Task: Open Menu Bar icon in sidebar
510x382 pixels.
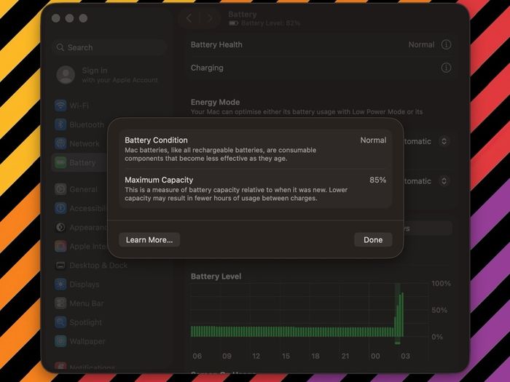Action: 60,303
